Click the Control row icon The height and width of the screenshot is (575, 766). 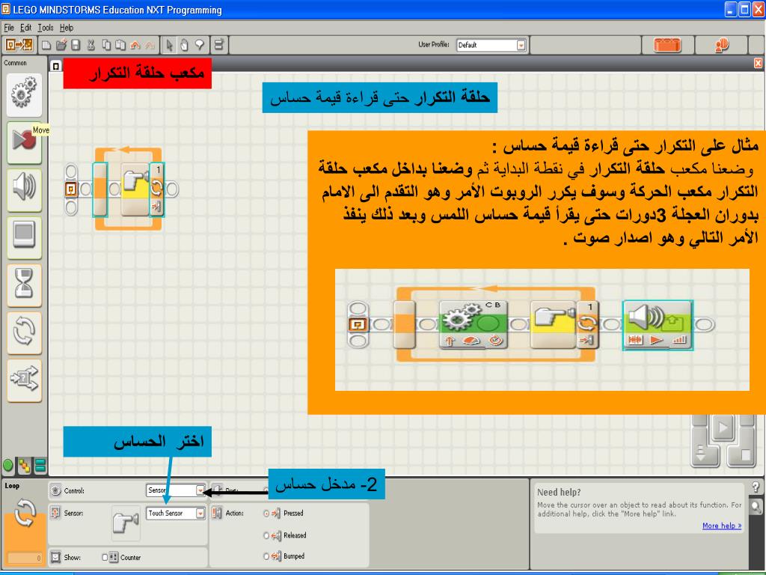click(x=55, y=490)
